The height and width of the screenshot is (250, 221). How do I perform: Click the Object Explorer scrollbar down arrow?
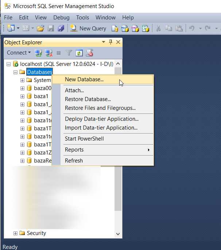point(118,234)
